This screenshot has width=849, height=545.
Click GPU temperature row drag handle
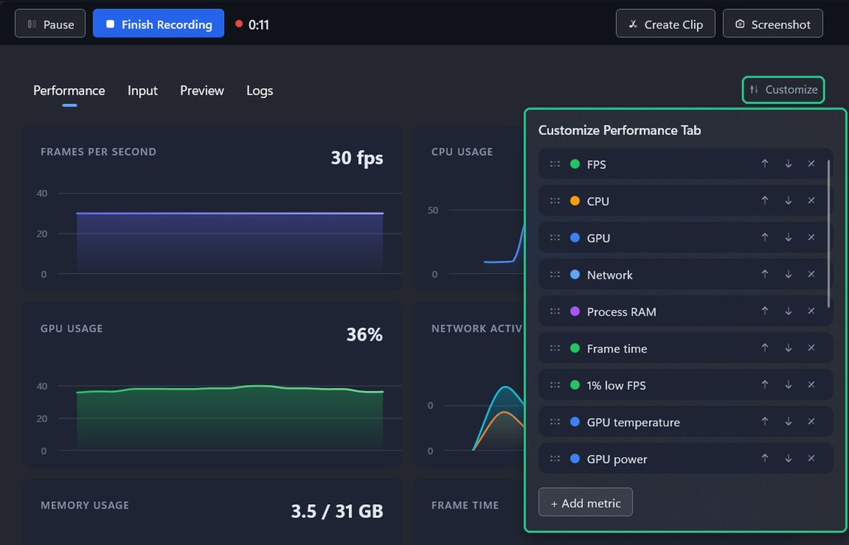tap(555, 421)
